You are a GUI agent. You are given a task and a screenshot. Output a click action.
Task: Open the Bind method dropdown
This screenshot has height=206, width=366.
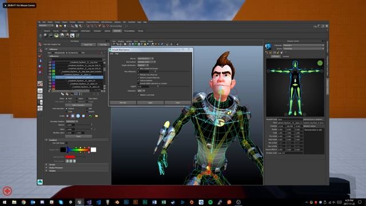coord(146,62)
